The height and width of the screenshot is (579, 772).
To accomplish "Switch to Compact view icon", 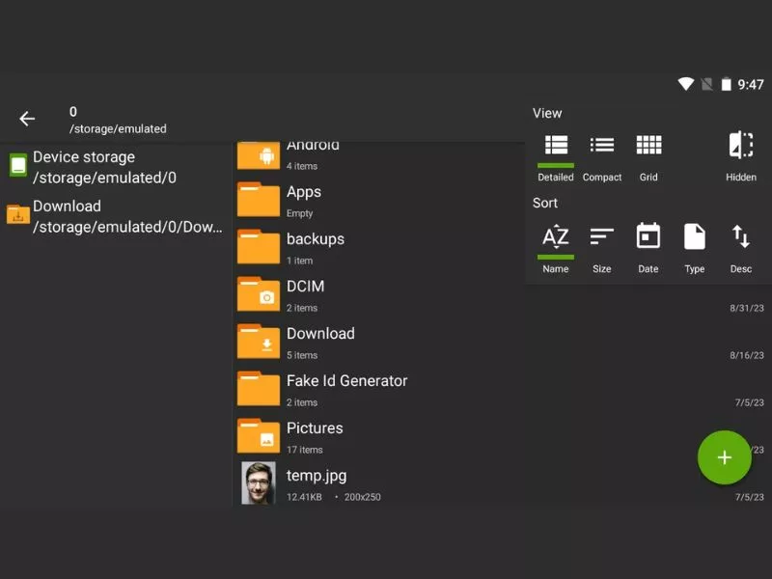I will click(x=601, y=146).
